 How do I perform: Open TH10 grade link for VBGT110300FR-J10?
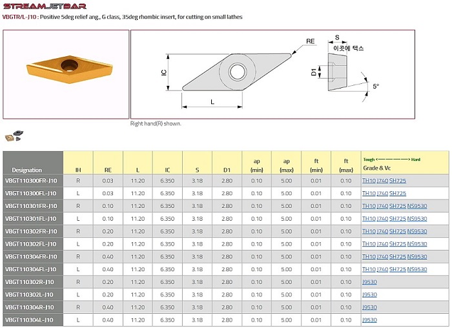point(368,181)
